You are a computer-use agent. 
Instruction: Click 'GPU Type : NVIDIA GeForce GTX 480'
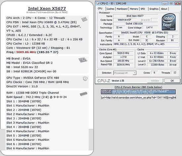pos(33,78)
